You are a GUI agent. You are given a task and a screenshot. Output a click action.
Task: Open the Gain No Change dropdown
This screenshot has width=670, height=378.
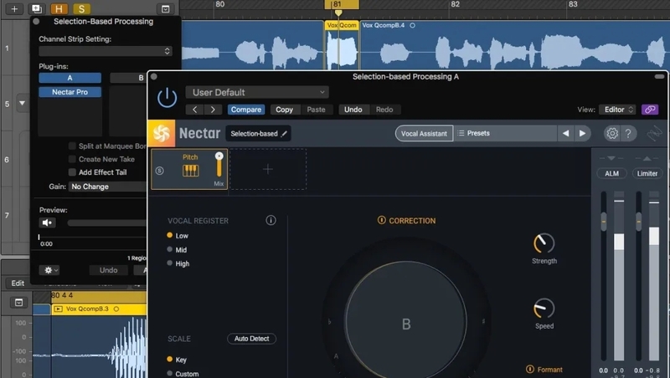[x=108, y=186]
